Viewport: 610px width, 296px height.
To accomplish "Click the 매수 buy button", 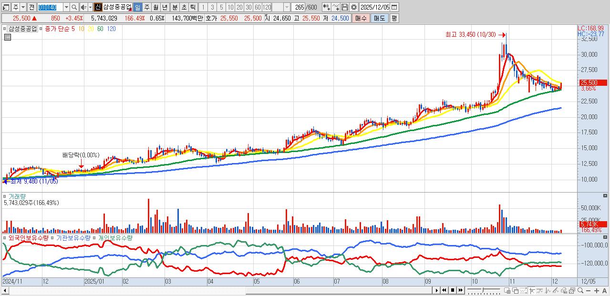I will click(x=361, y=18).
